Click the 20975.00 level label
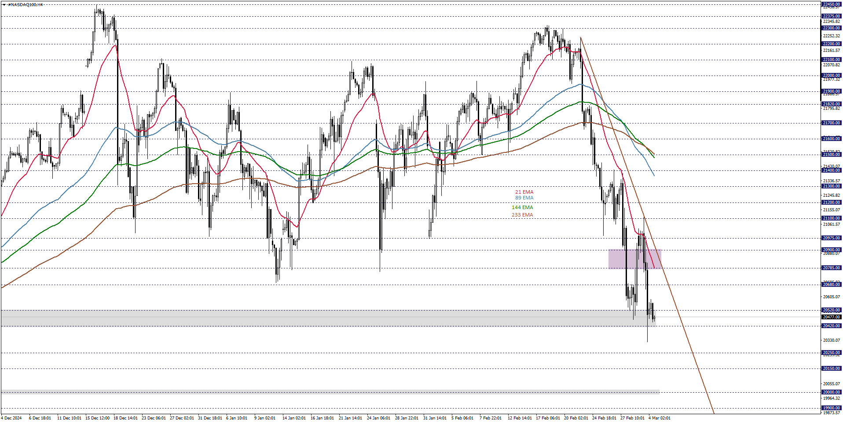The width and height of the screenshot is (843, 423). (832, 238)
